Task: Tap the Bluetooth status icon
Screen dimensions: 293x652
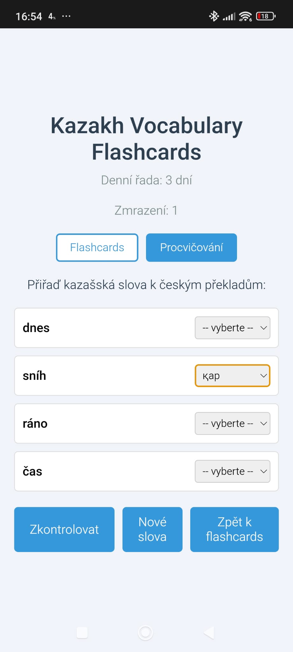Action: tap(214, 16)
